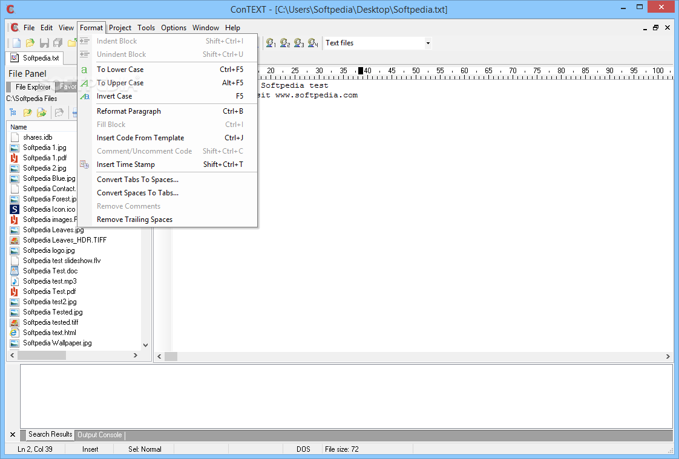The image size is (679, 459).
Task: Select Softpedia logo.jpg file
Action: click(x=49, y=250)
